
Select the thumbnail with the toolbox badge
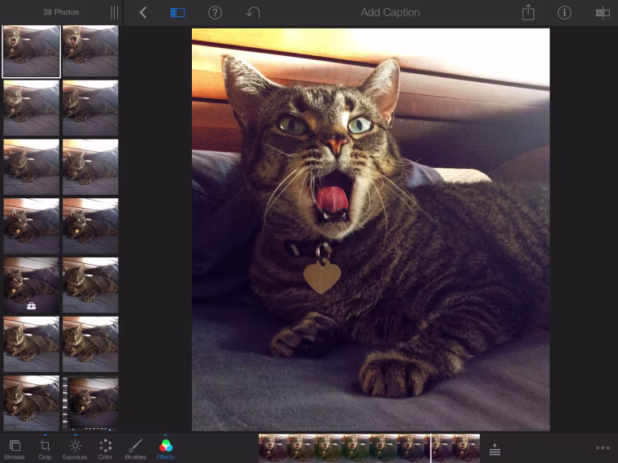click(x=32, y=285)
